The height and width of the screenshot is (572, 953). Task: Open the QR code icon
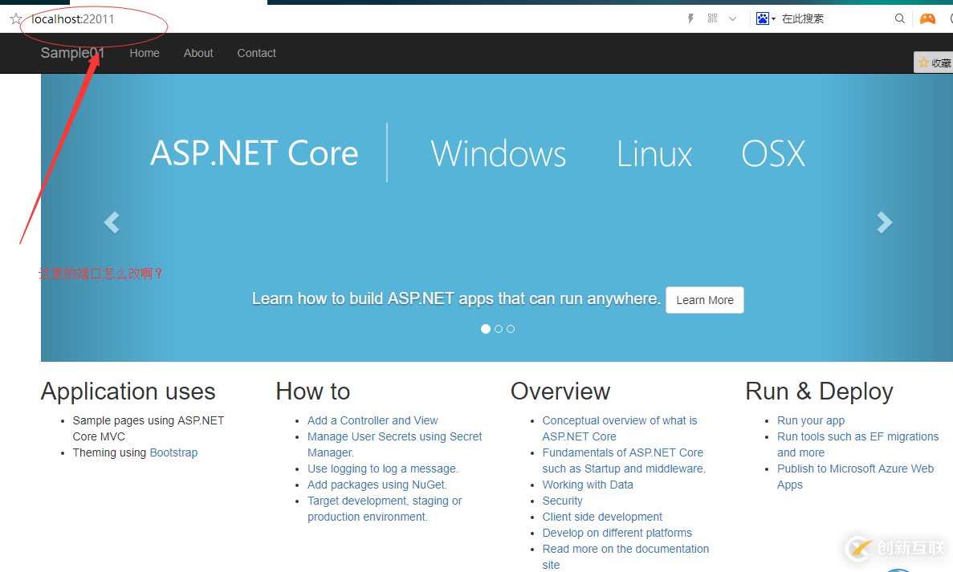713,18
